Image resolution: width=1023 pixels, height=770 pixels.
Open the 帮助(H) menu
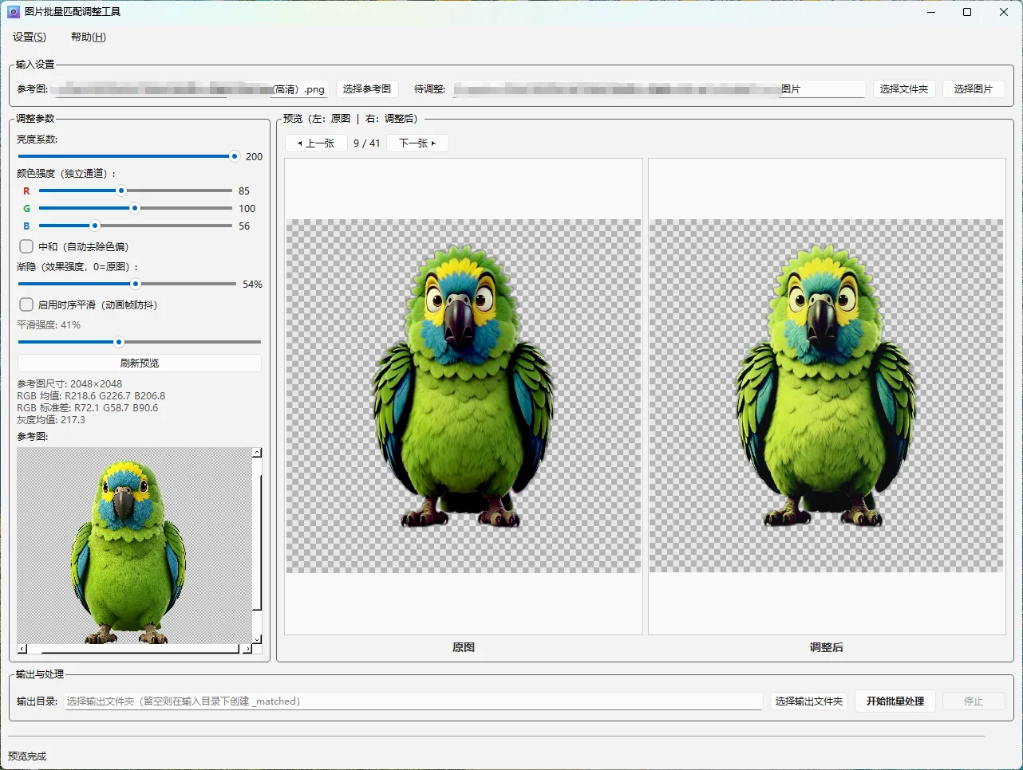point(88,37)
